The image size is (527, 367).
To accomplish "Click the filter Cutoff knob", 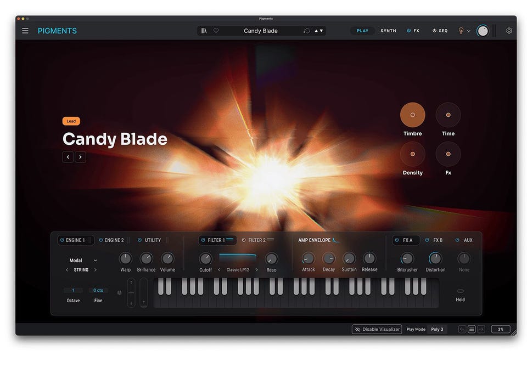I will 205,258.
